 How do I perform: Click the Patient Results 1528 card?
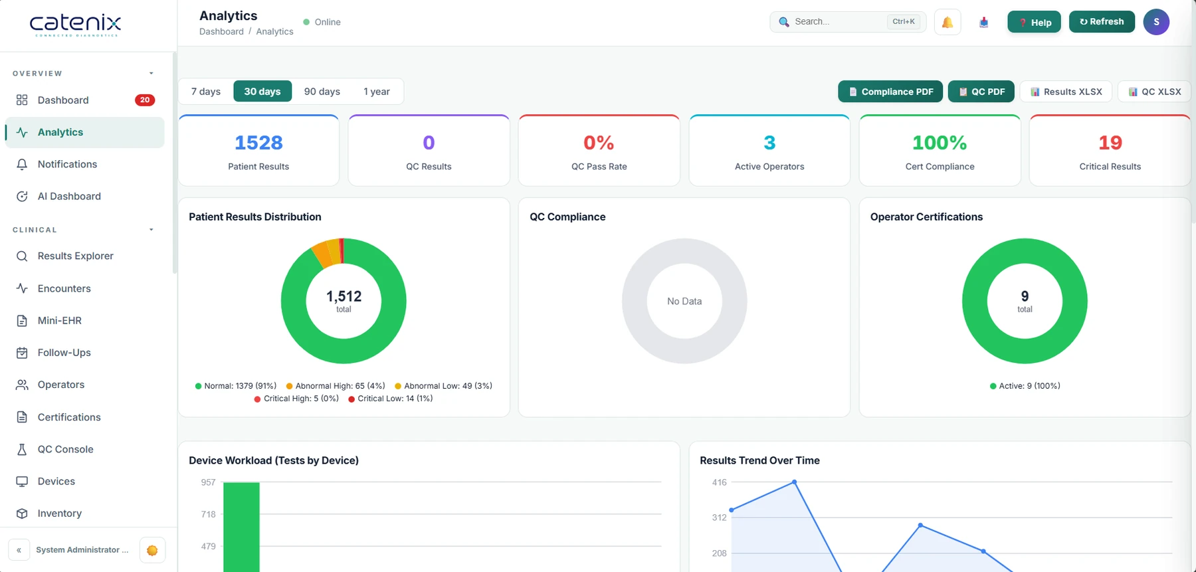click(x=258, y=151)
